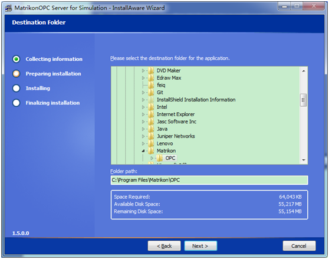Go back with the Back button
Image resolution: width=329 pixels, height=259 pixels.
click(164, 246)
